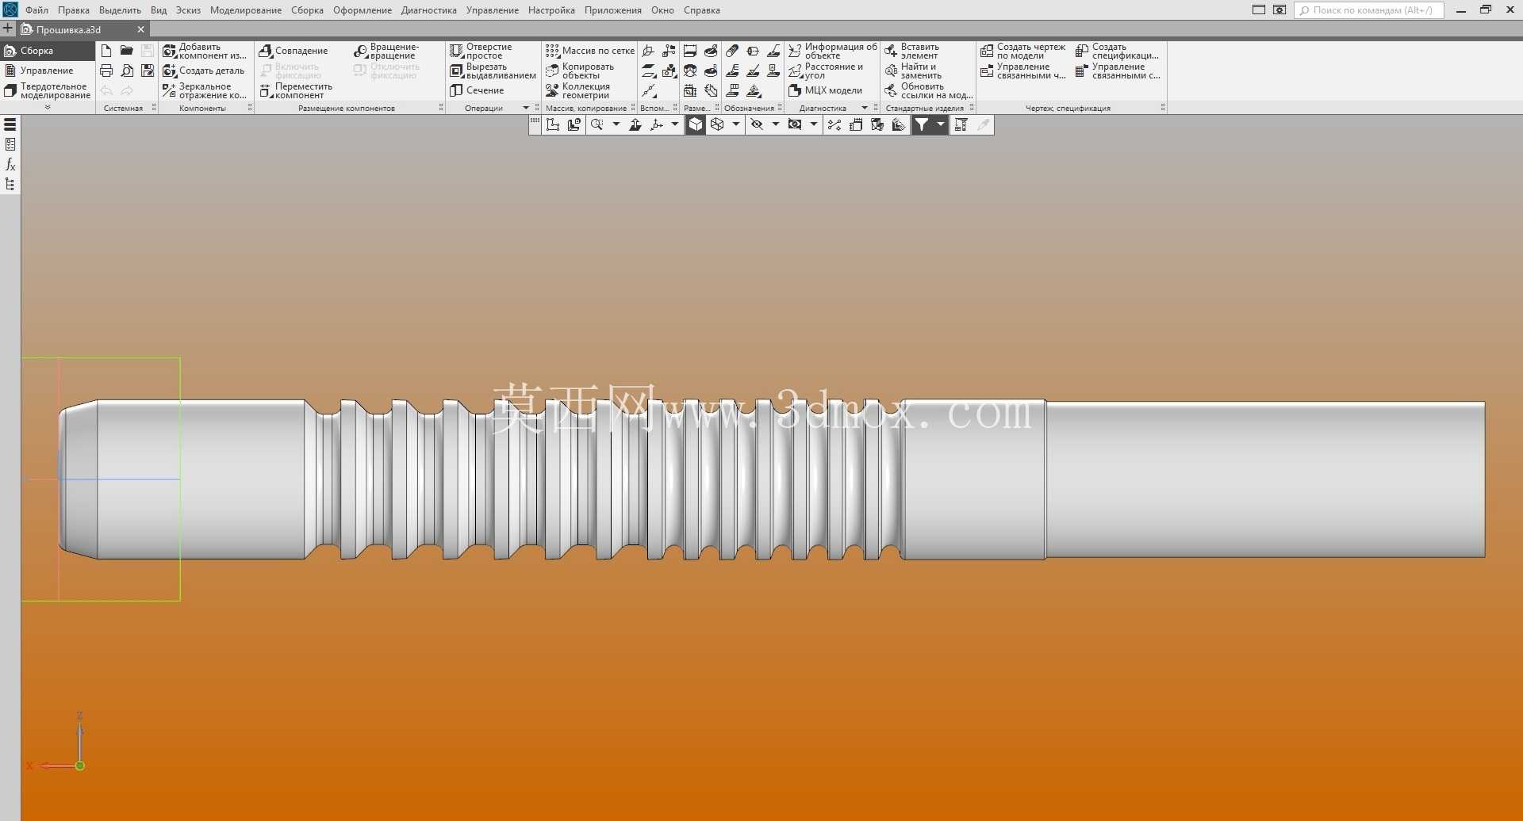
Task: Open dropdown next to hide-objects eye icon
Action: click(776, 124)
